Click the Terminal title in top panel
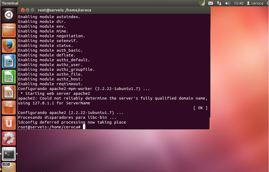Viewport: 269px width, 172px height. point(10,3)
